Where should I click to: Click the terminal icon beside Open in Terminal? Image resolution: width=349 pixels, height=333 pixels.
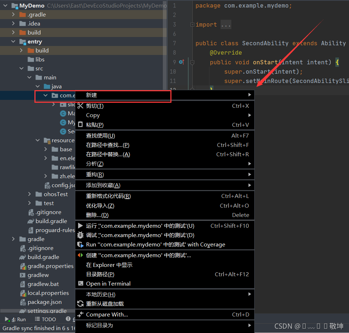80,283
